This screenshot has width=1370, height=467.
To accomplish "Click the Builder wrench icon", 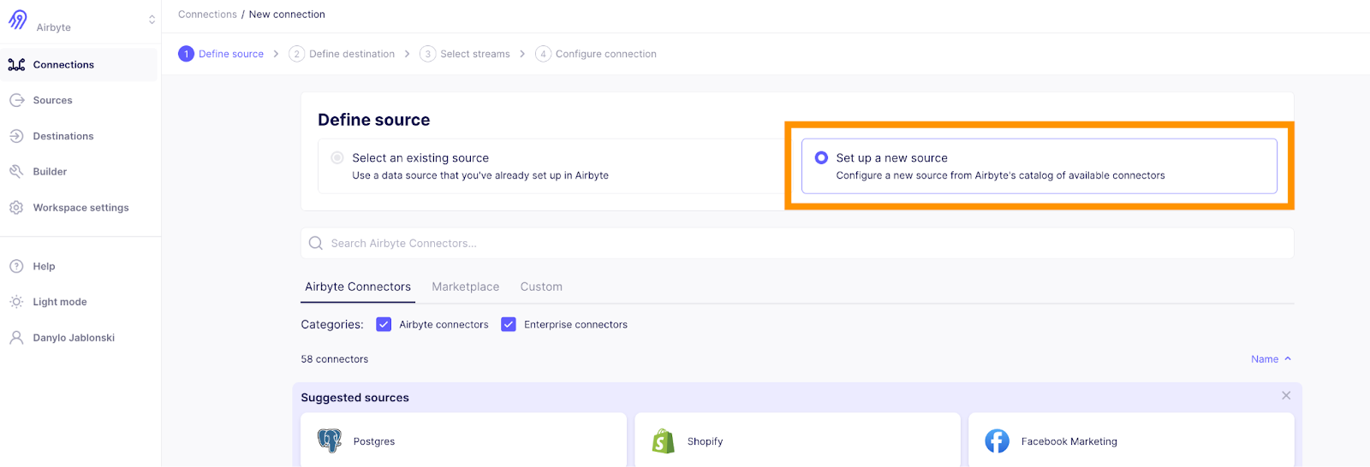I will tap(16, 172).
